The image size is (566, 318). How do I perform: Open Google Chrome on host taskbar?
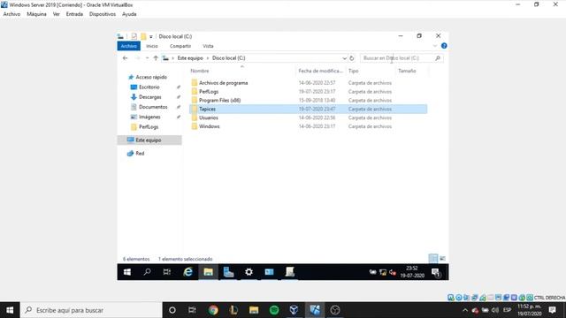point(213,310)
